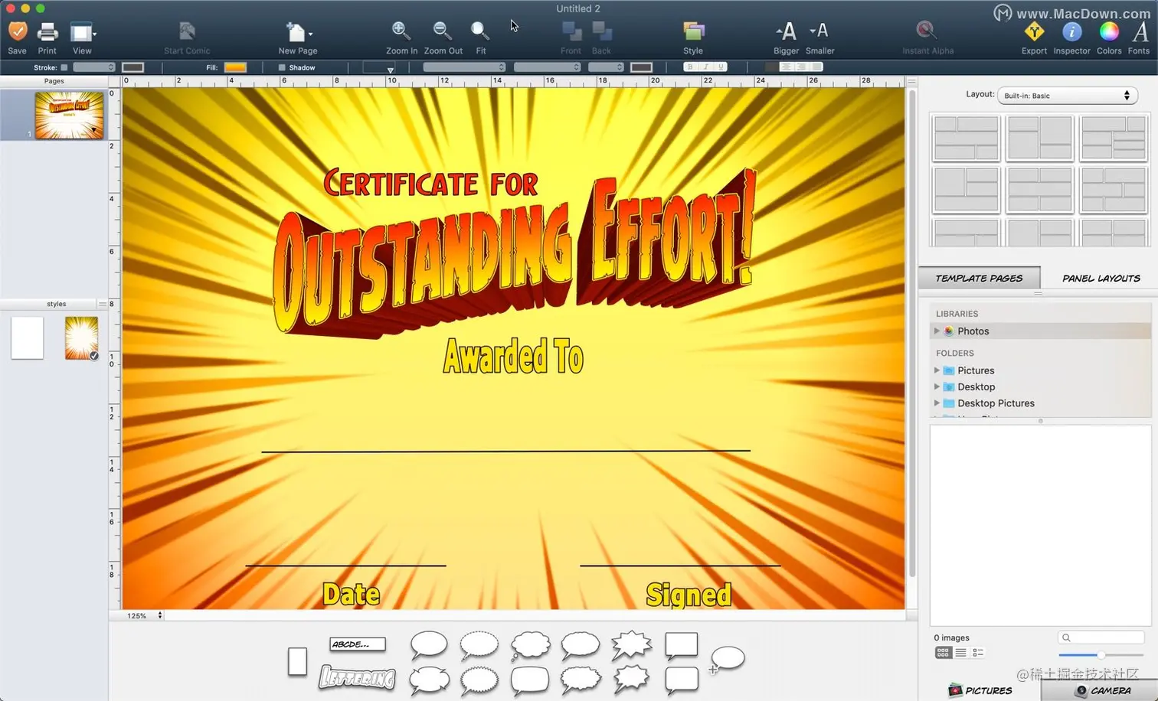Toggle the Stroke checkbox

(x=64, y=67)
